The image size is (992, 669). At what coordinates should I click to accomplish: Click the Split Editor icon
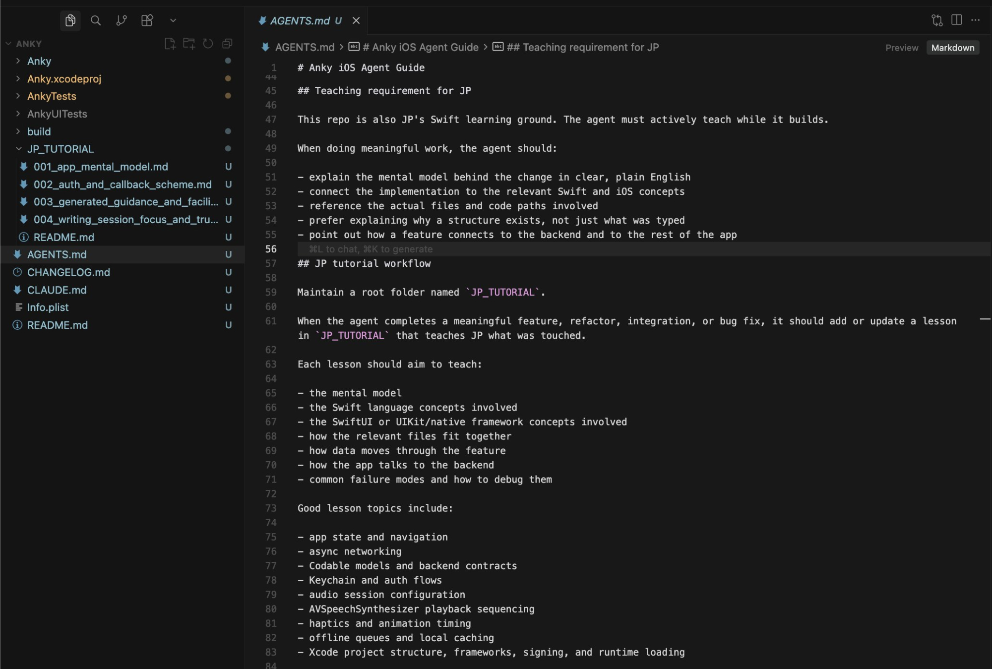point(957,20)
